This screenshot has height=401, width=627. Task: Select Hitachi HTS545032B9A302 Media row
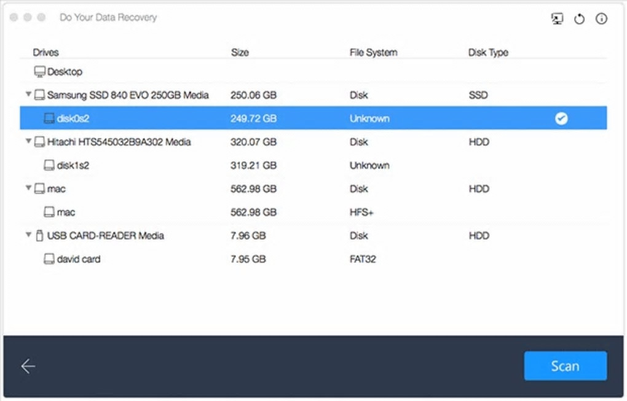[313, 142]
